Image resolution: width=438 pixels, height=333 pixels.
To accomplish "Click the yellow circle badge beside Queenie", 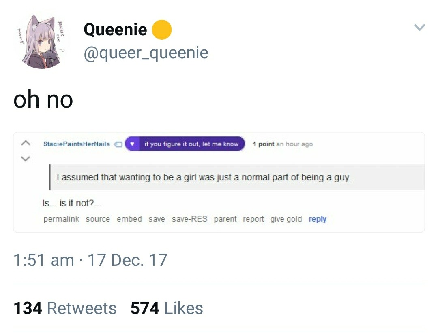I will pyautogui.click(x=162, y=30).
